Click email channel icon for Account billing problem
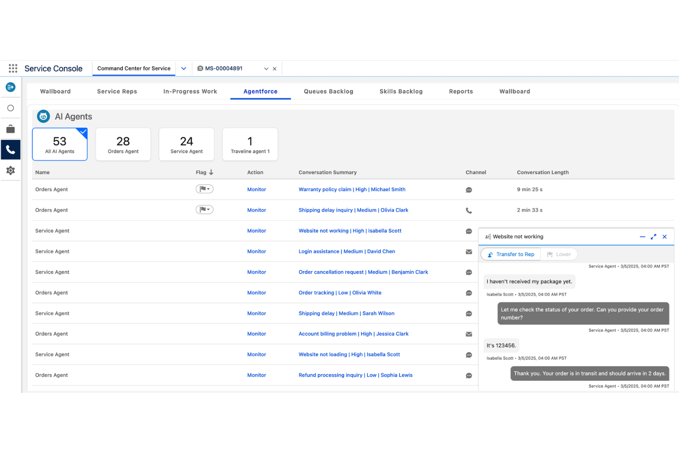The image size is (679, 453). tap(469, 334)
